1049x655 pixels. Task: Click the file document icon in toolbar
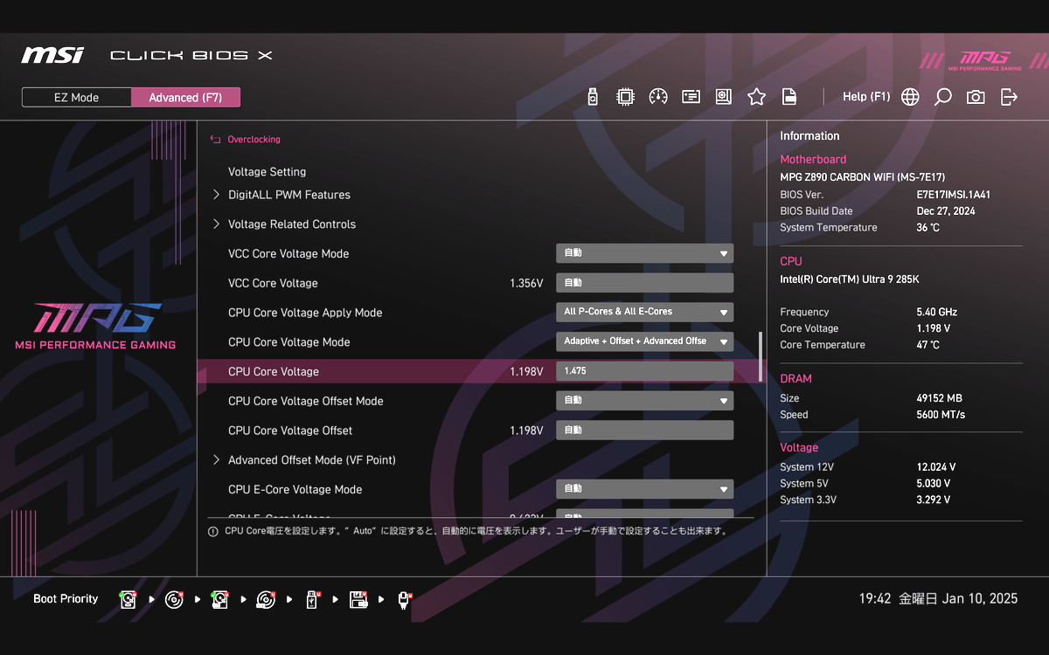tap(789, 97)
